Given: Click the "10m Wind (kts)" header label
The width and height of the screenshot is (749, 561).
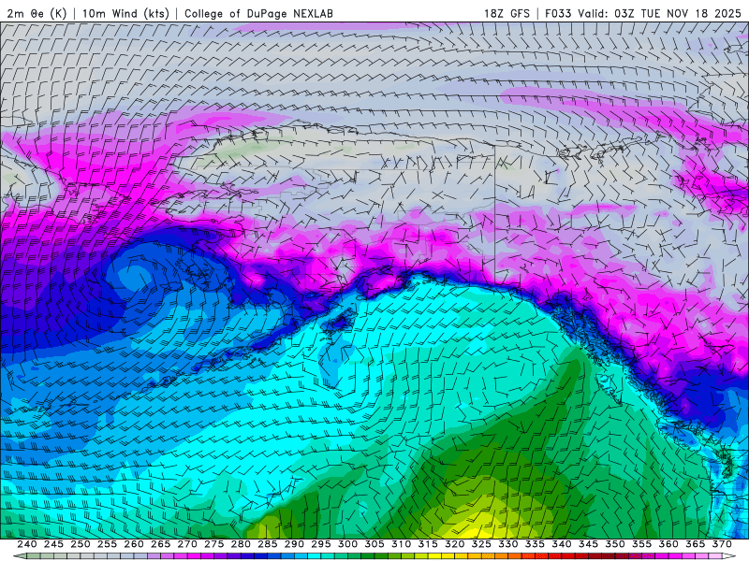Looking at the screenshot, I should pos(125,13).
